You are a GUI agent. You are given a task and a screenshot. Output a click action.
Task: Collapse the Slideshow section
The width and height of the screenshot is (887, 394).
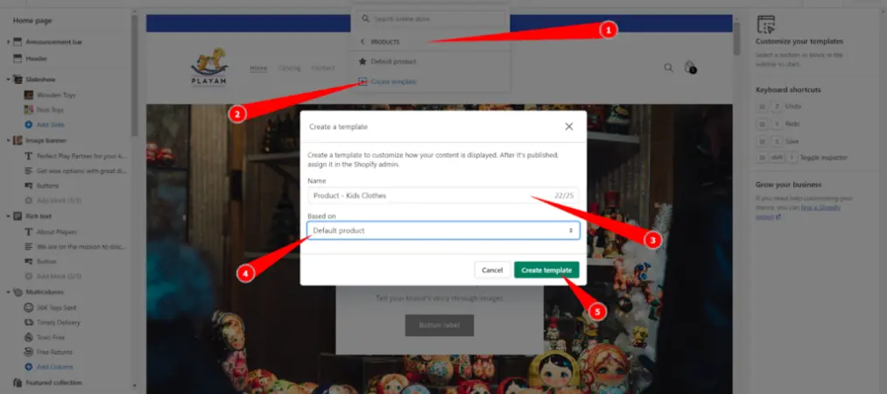coord(8,80)
